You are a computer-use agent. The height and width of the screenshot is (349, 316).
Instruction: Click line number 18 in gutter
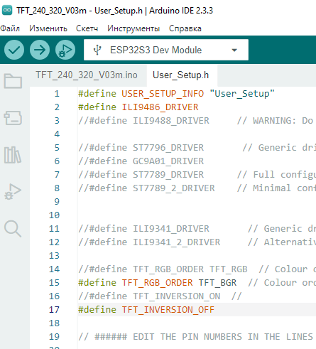click(x=54, y=323)
